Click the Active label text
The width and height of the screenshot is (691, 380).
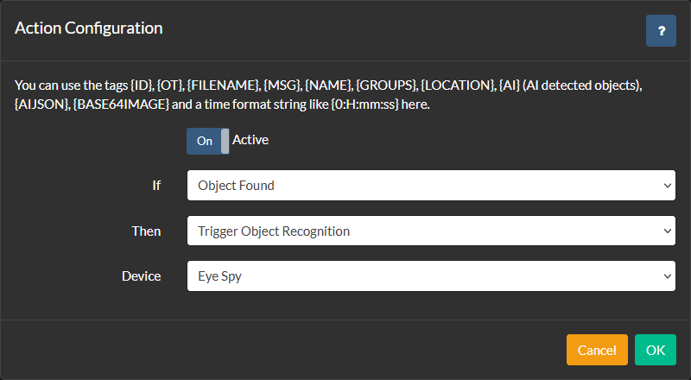point(250,140)
